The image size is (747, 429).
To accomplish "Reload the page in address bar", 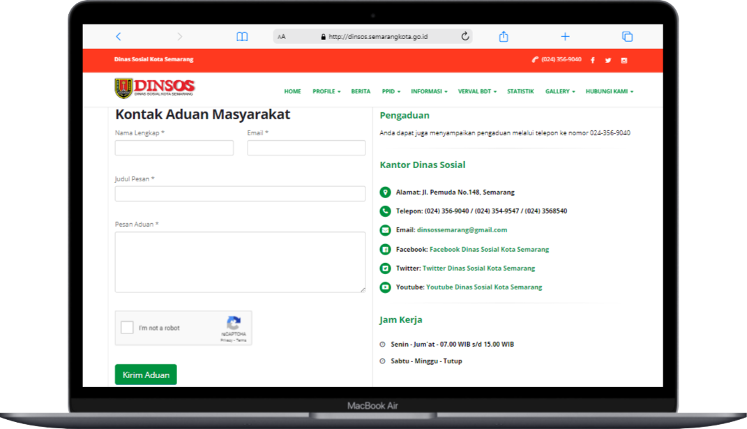I will [465, 37].
